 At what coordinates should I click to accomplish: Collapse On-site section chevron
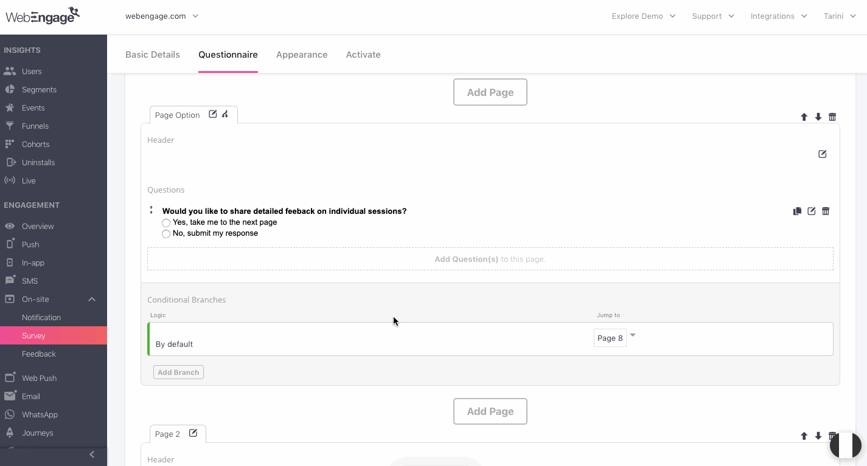92,299
